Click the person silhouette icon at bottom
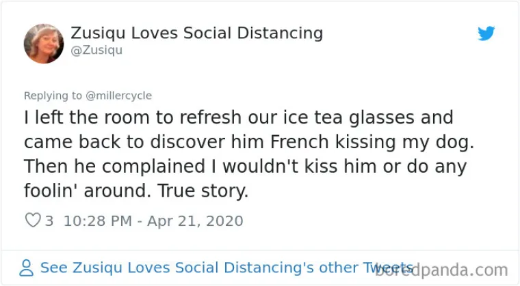This screenshot has height=286, width=520. (27, 268)
